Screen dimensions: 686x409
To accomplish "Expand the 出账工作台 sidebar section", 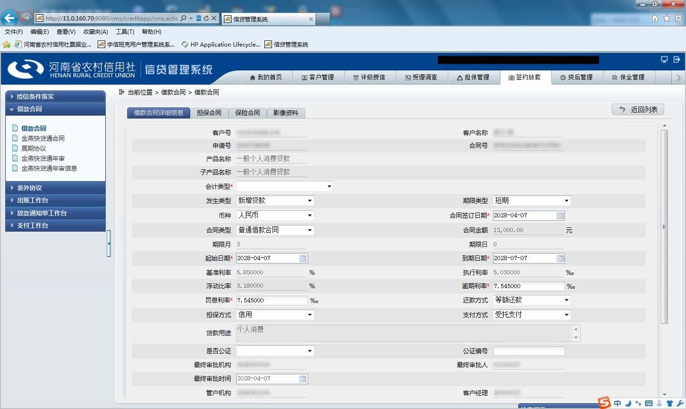I will [x=55, y=200].
